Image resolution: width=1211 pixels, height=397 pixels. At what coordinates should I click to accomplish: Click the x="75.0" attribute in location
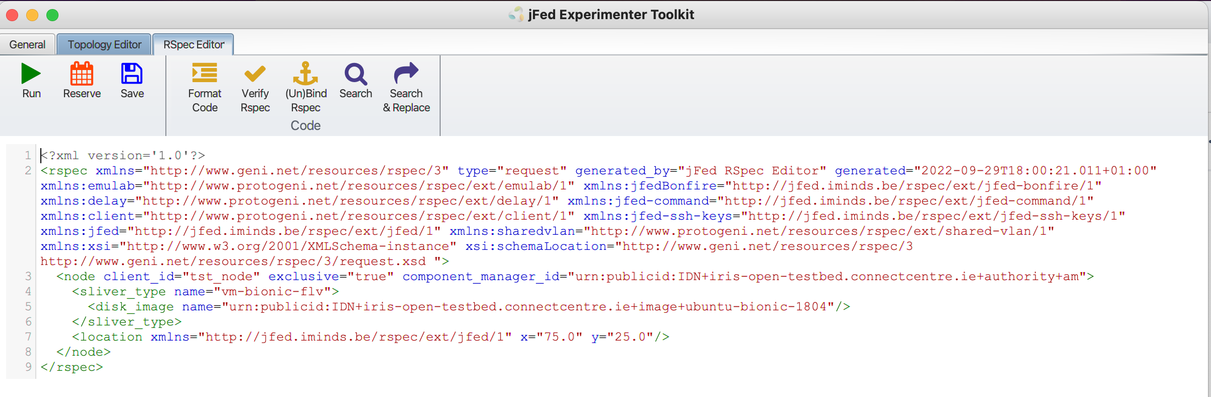coord(551,337)
